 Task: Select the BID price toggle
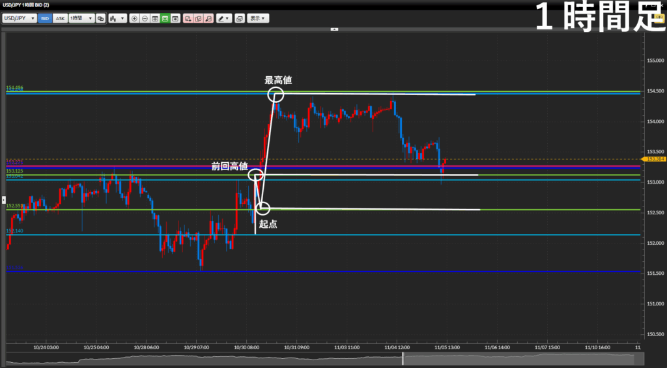(45, 19)
